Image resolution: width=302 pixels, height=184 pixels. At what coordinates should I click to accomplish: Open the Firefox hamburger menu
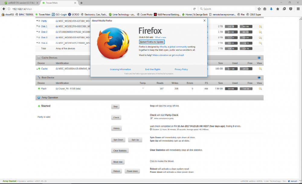pos(298,9)
